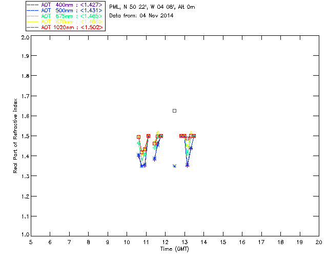Click the '13' x-axis tick label
The height and width of the screenshot is (262, 328).
184,243
